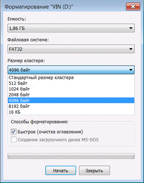The image size is (144, 183).
Task: Uncheck Быстрое (очистка оглавления) checkbox
Action: click(x=14, y=132)
